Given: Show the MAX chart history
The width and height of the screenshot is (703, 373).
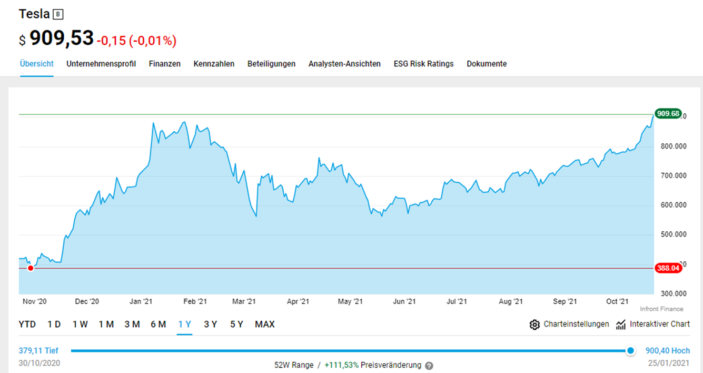Looking at the screenshot, I should tap(265, 325).
